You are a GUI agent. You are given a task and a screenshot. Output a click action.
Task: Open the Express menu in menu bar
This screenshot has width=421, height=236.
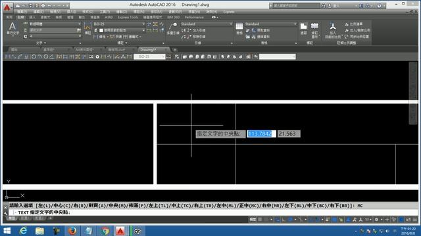pyautogui.click(x=229, y=12)
